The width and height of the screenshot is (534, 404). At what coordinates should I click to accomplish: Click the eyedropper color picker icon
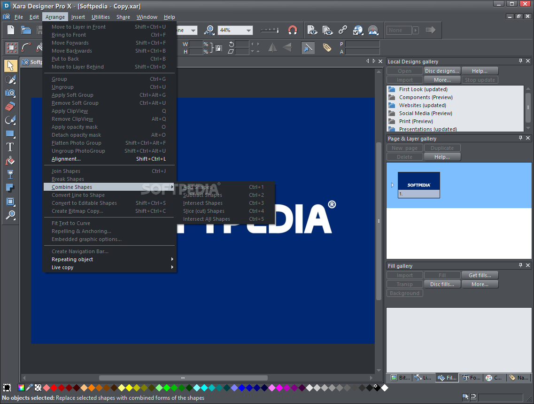point(30,388)
